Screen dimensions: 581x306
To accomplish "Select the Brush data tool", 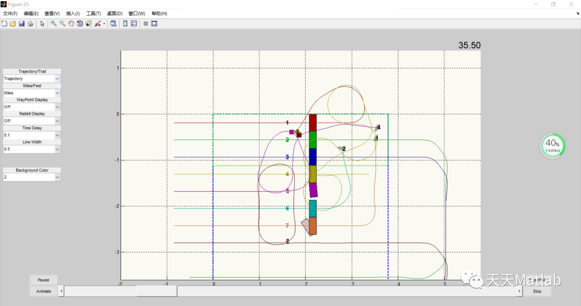I will tap(97, 24).
